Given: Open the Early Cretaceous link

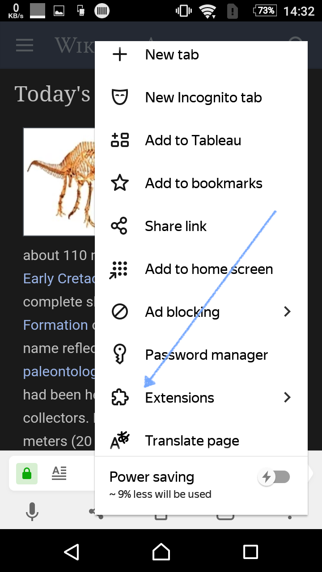Looking at the screenshot, I should [x=59, y=279].
